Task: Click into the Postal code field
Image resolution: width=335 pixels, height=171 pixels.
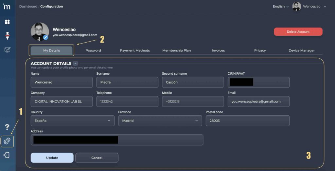Action: pyautogui.click(x=247, y=121)
